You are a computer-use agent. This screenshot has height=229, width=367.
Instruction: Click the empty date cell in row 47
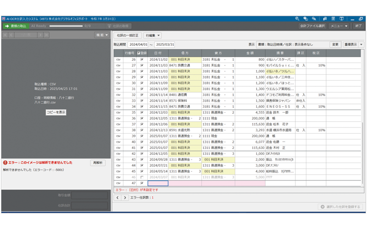[x=158, y=183]
